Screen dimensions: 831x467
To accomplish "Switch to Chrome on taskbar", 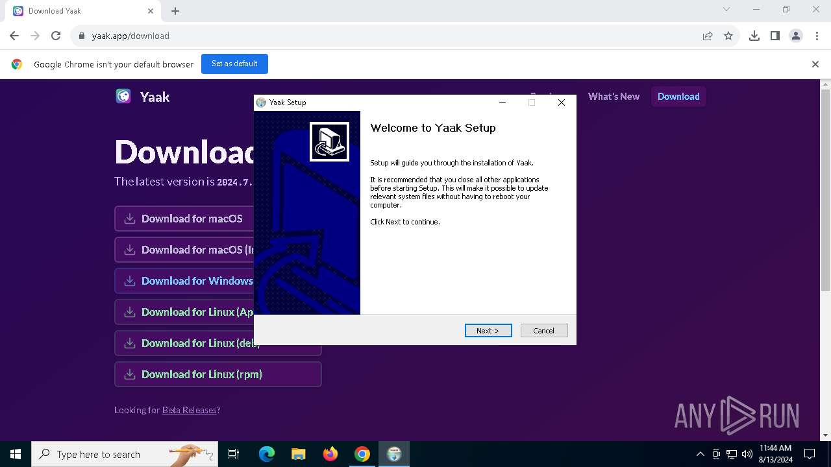I will [362, 454].
